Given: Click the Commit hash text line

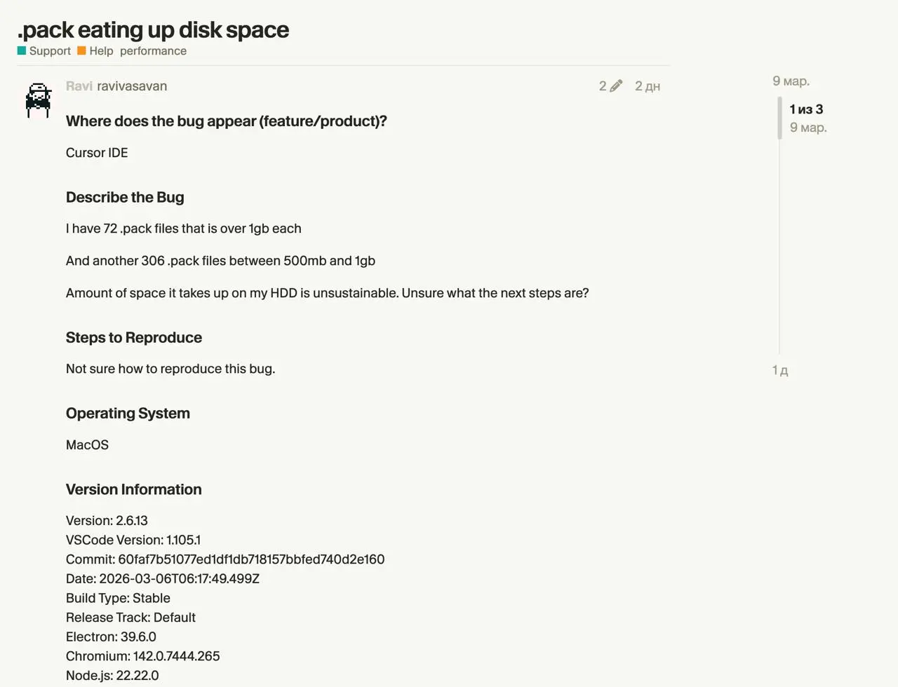Looking at the screenshot, I should (x=225, y=559).
